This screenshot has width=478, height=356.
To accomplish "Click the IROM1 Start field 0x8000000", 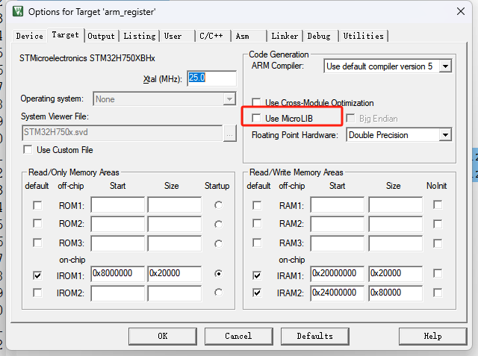I will [118, 273].
